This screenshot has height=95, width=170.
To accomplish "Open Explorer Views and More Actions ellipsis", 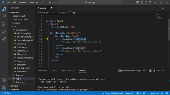I will point(31,8).
